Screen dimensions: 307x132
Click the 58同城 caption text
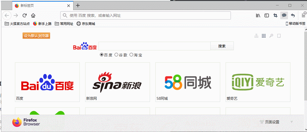[x=162, y=99]
